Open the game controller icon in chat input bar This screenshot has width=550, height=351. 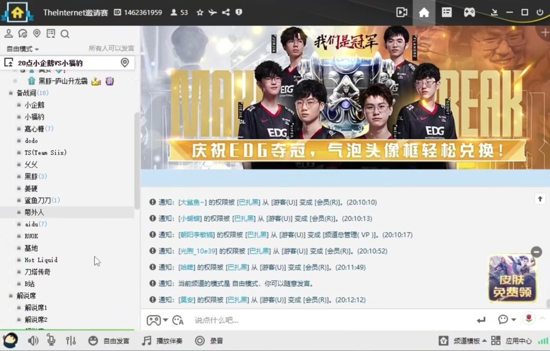(154, 320)
